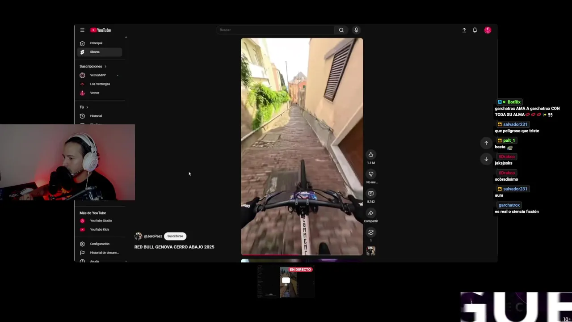Open YouTube Kids link
This screenshot has width=572, height=322.
click(99, 229)
